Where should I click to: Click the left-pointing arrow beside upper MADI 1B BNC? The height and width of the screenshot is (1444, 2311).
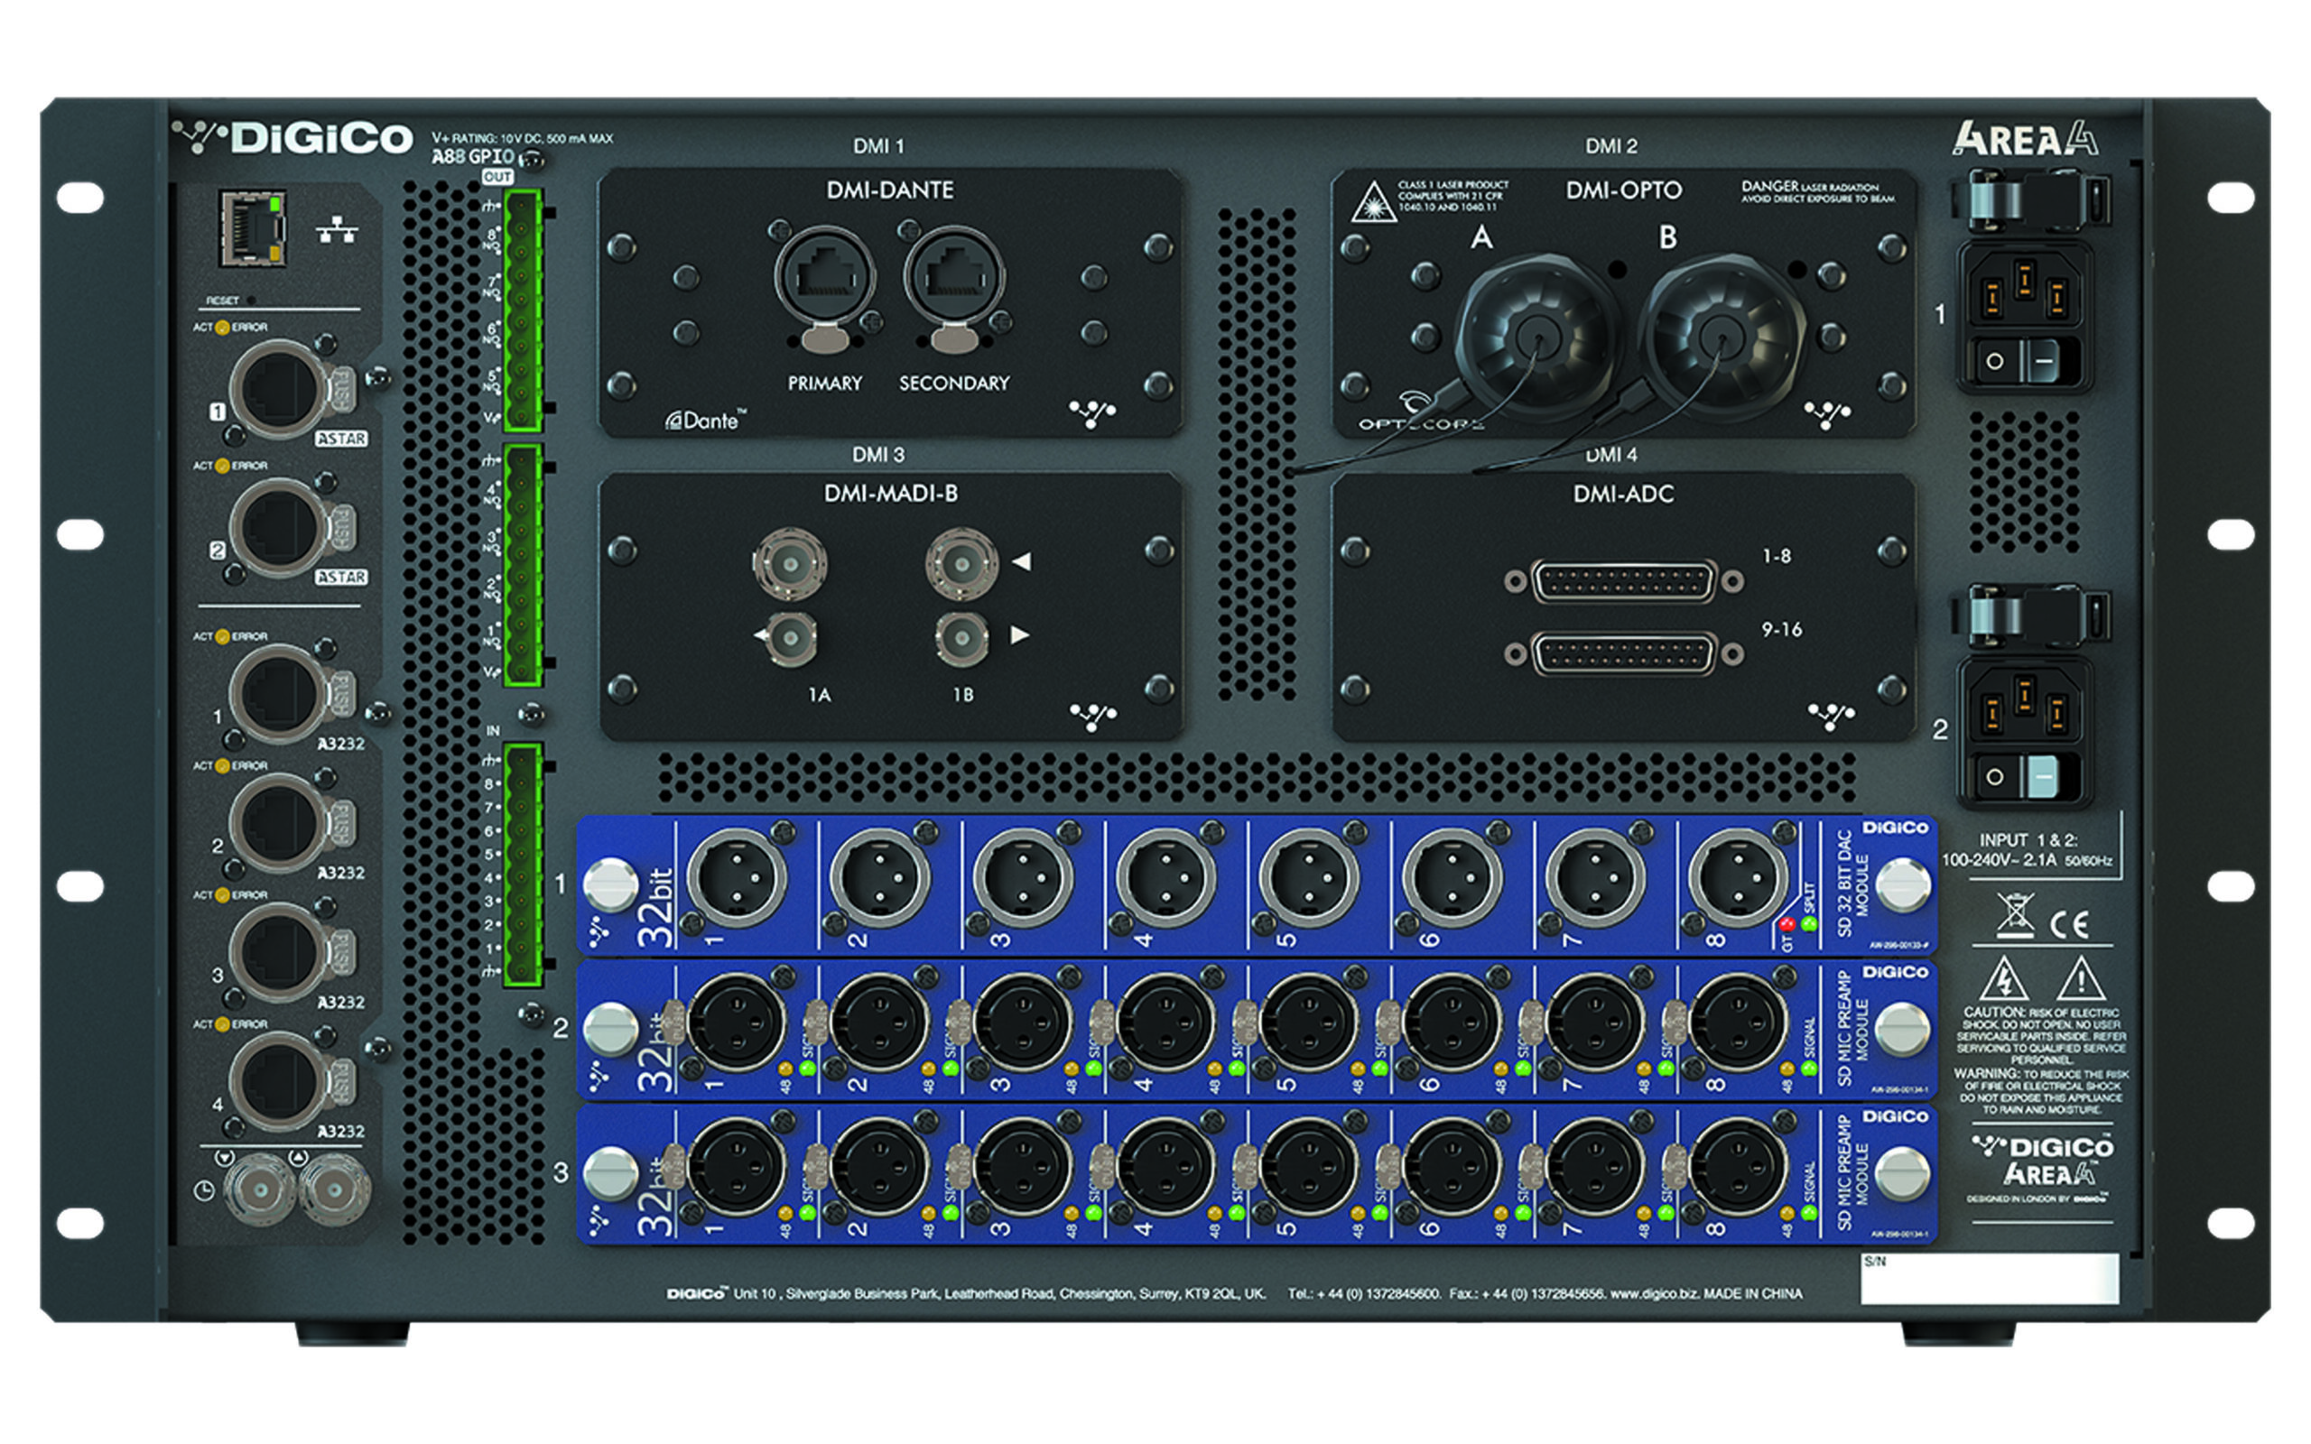(1021, 561)
